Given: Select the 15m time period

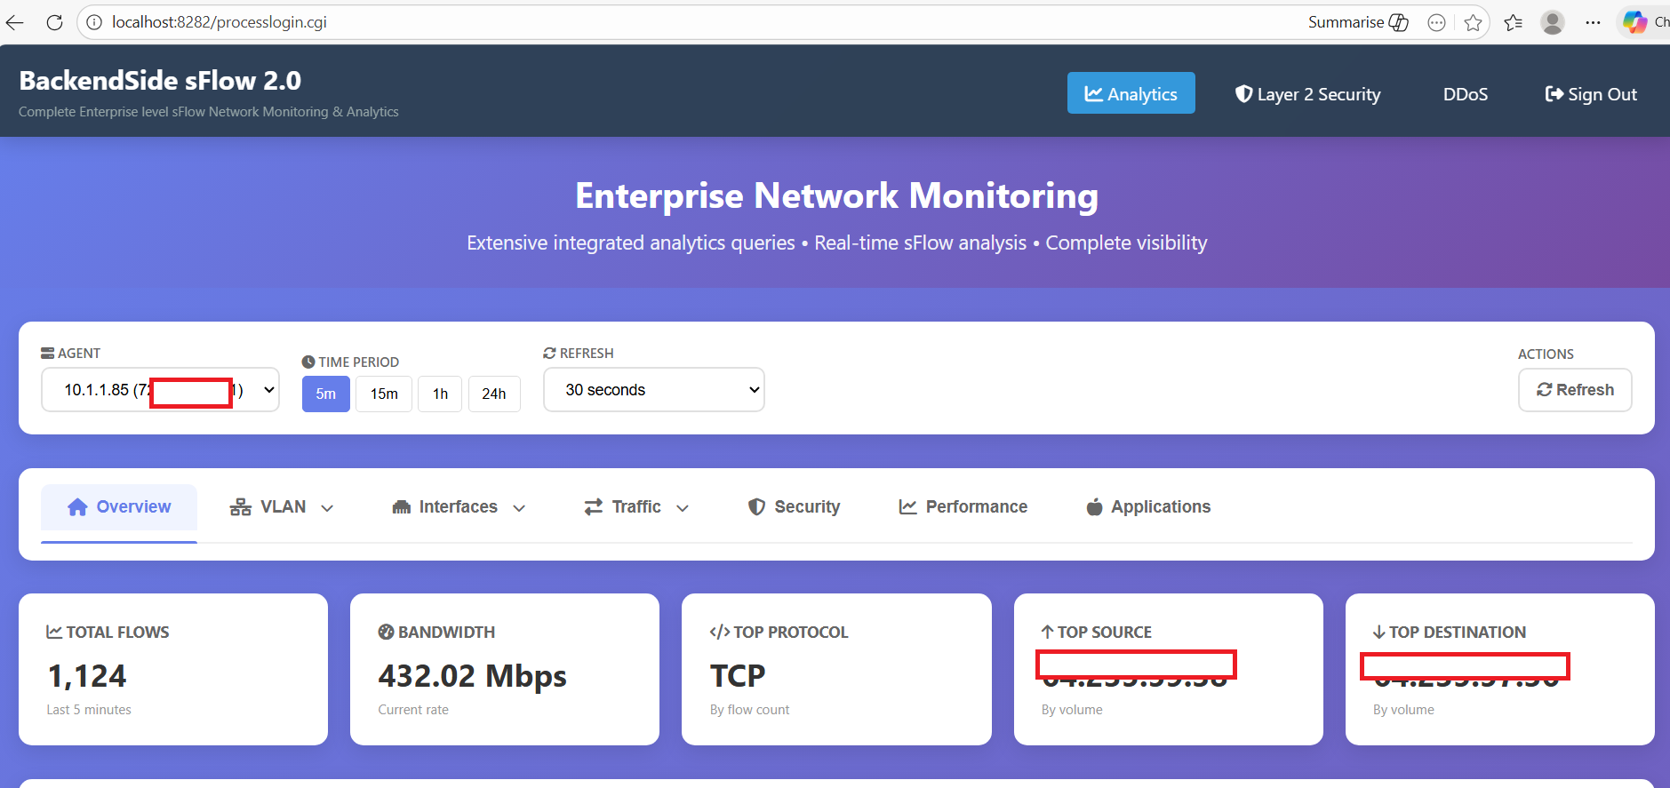Looking at the screenshot, I should tap(384, 394).
